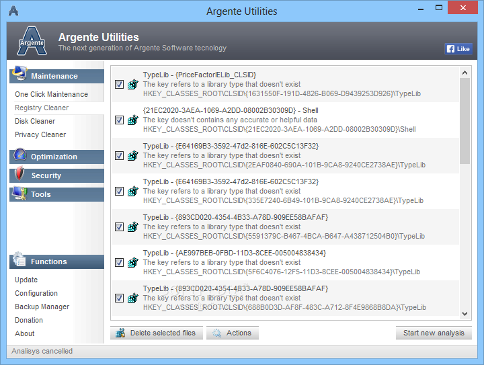Image resolution: width=484 pixels, height=365 pixels.
Task: Open Backup Manager
Action: (x=42, y=307)
